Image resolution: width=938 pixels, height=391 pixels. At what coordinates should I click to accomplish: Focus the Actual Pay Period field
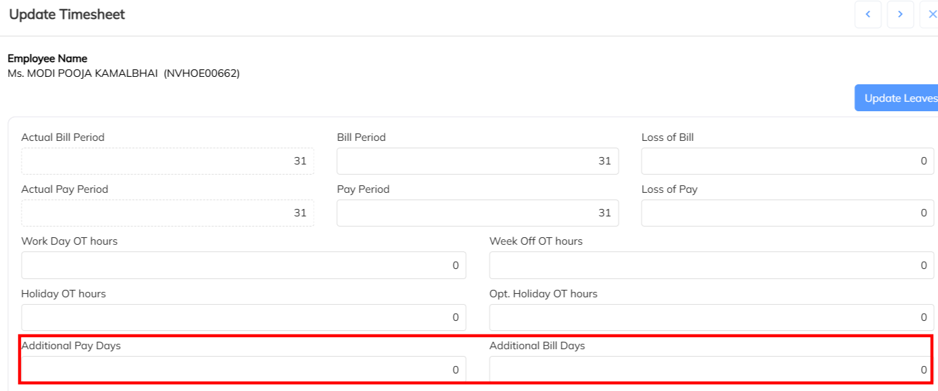(x=167, y=213)
